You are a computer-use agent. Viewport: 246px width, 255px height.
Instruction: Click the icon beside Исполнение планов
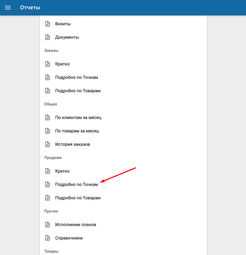[x=48, y=225]
